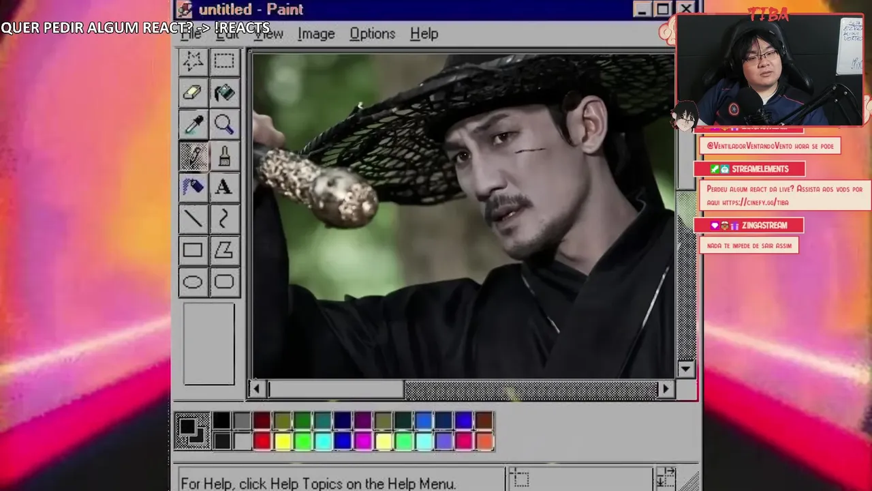Click the horizontal scrollbar thumb
The height and width of the screenshot is (491, 872).
point(336,389)
